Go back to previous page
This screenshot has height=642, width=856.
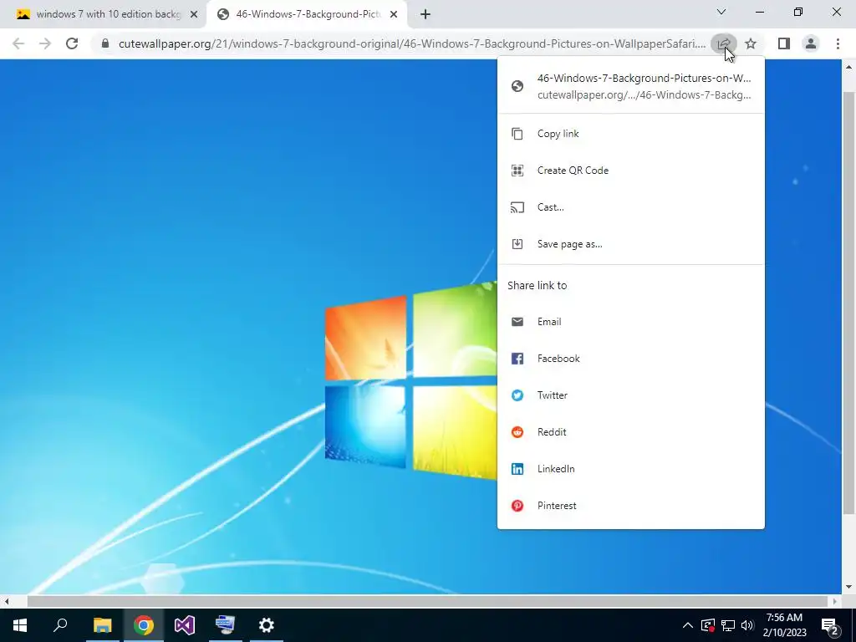(x=18, y=43)
